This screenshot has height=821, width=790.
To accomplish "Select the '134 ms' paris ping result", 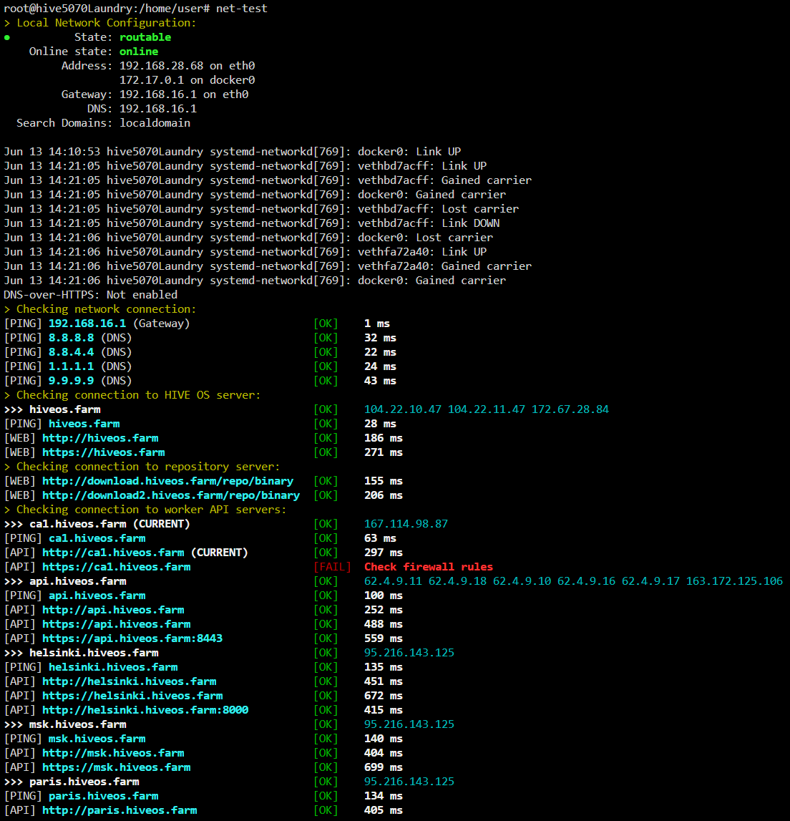I will pos(384,796).
